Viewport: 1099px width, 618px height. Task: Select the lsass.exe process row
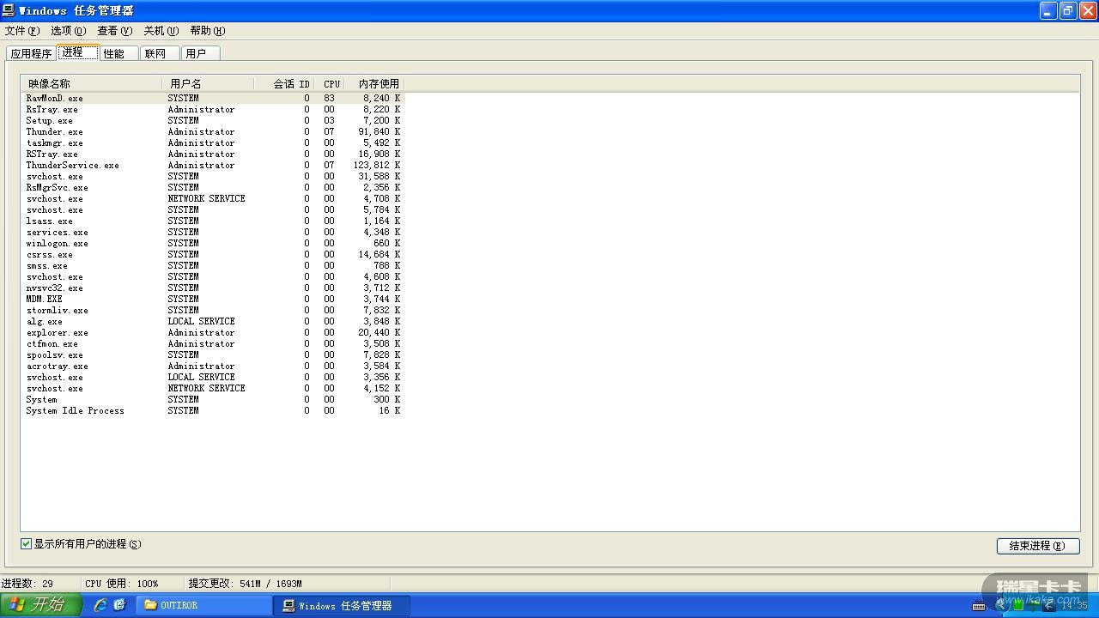(213, 221)
